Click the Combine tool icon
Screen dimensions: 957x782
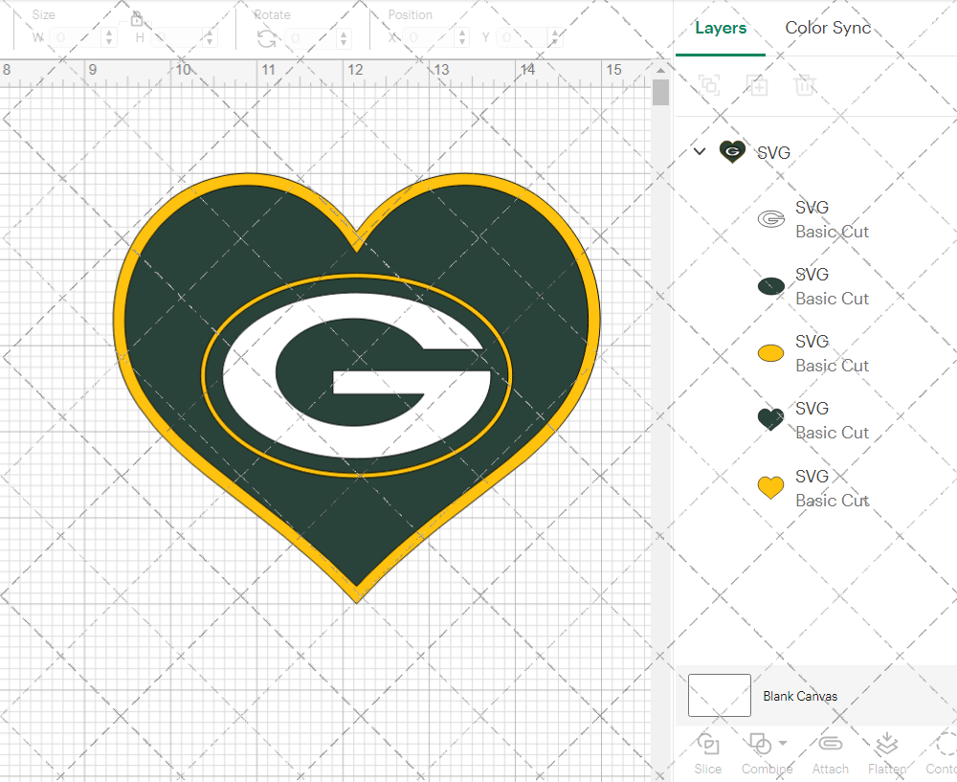[x=761, y=745]
